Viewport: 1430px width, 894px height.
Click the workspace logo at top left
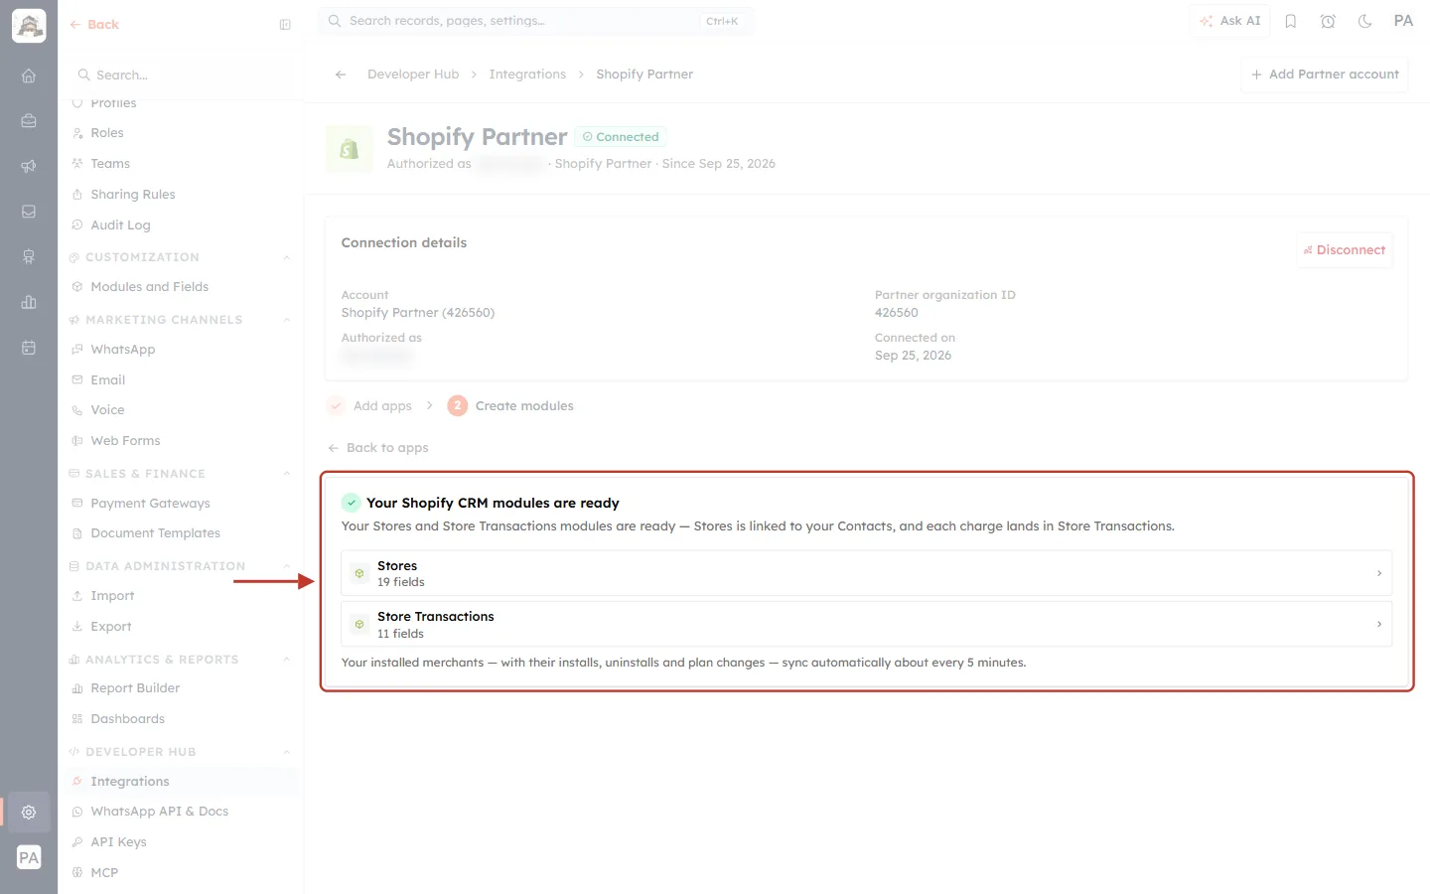[x=29, y=26]
